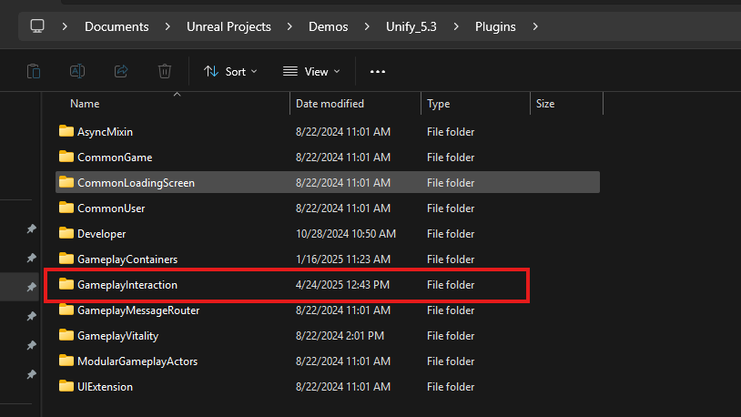This screenshot has height=417, width=741.
Task: Go to Unify_5.3 in the breadcrumb
Action: tap(411, 27)
